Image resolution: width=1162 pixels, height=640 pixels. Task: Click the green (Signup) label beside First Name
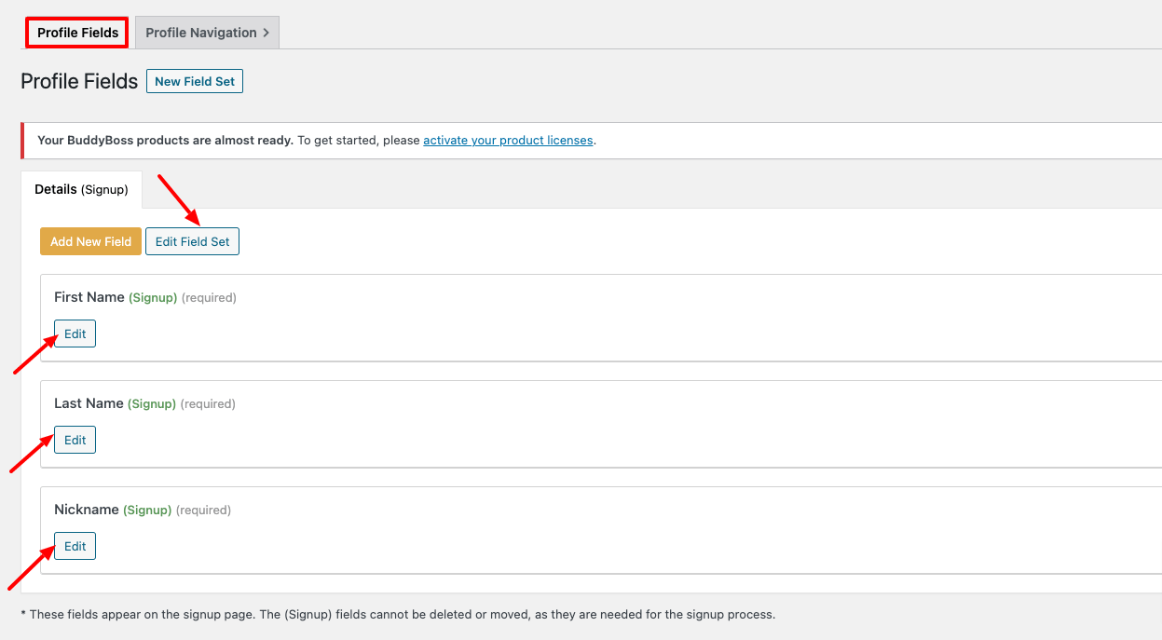tap(153, 298)
